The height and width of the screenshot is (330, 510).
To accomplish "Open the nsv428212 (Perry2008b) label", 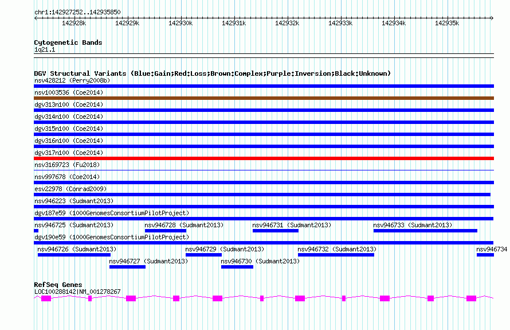I will point(72,80).
